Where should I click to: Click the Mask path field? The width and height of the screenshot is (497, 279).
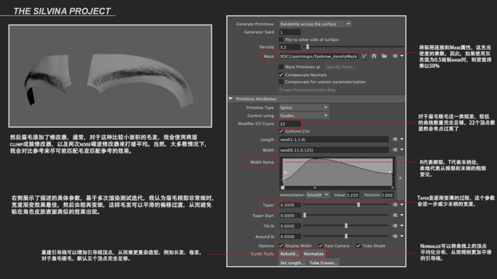click(318, 57)
